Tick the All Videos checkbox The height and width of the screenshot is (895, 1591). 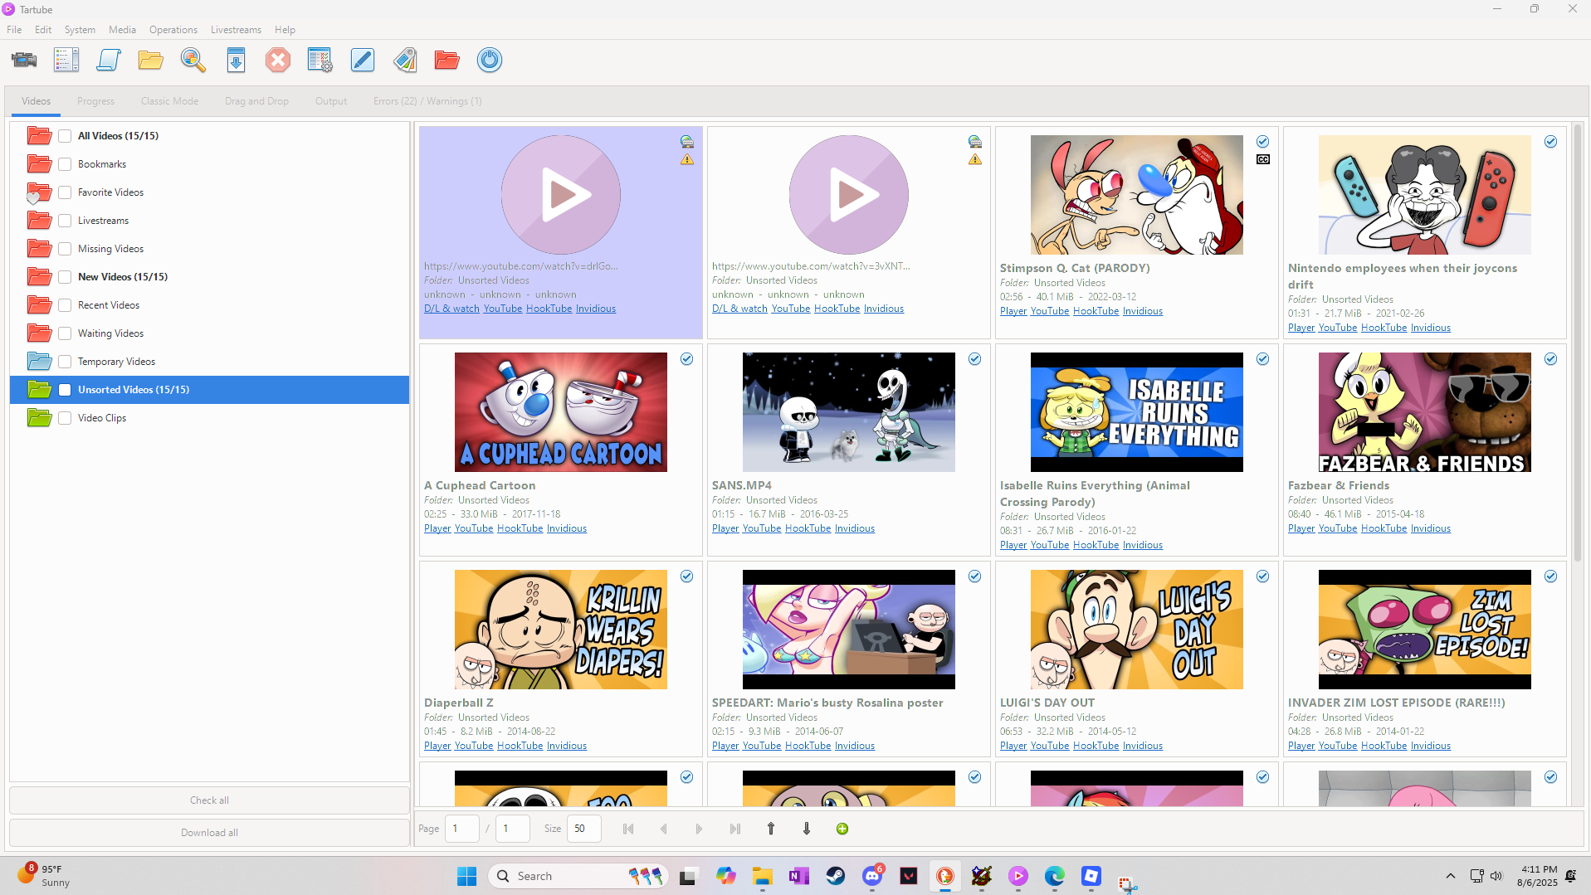coord(65,136)
